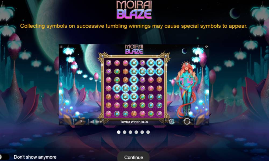Select the fifth carousel page dot

click(x=142, y=132)
